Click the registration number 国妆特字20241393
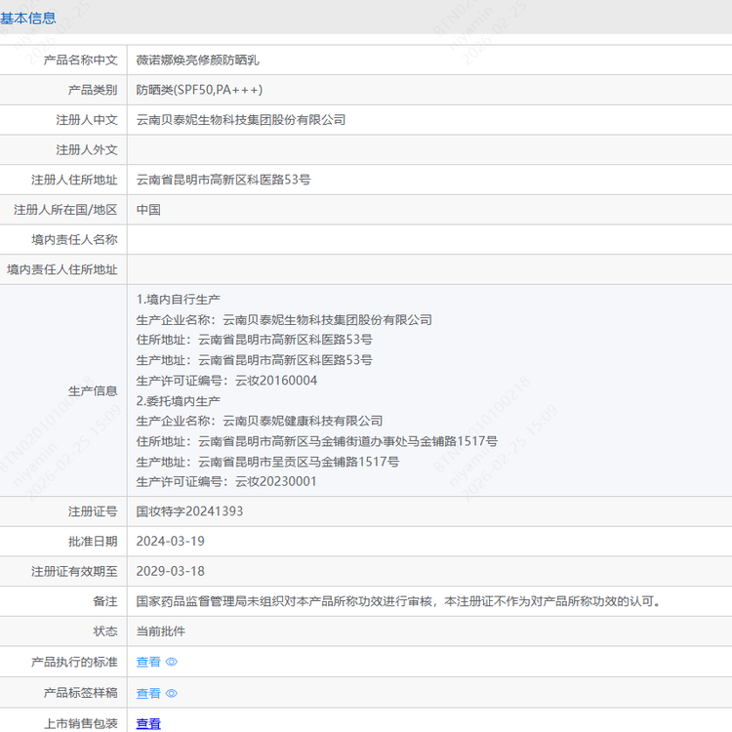The width and height of the screenshot is (732, 732). pyautogui.click(x=189, y=510)
